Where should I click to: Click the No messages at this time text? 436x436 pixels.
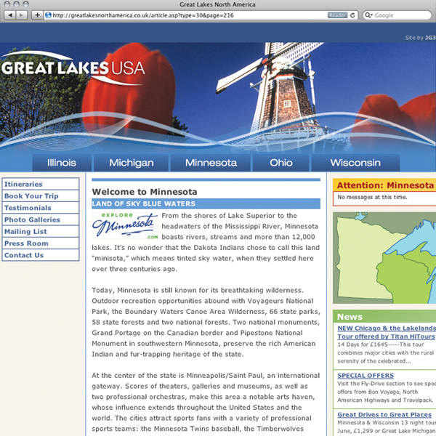372,197
